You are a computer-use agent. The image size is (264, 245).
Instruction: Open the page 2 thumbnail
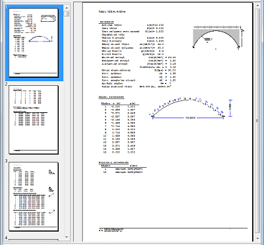34,120
